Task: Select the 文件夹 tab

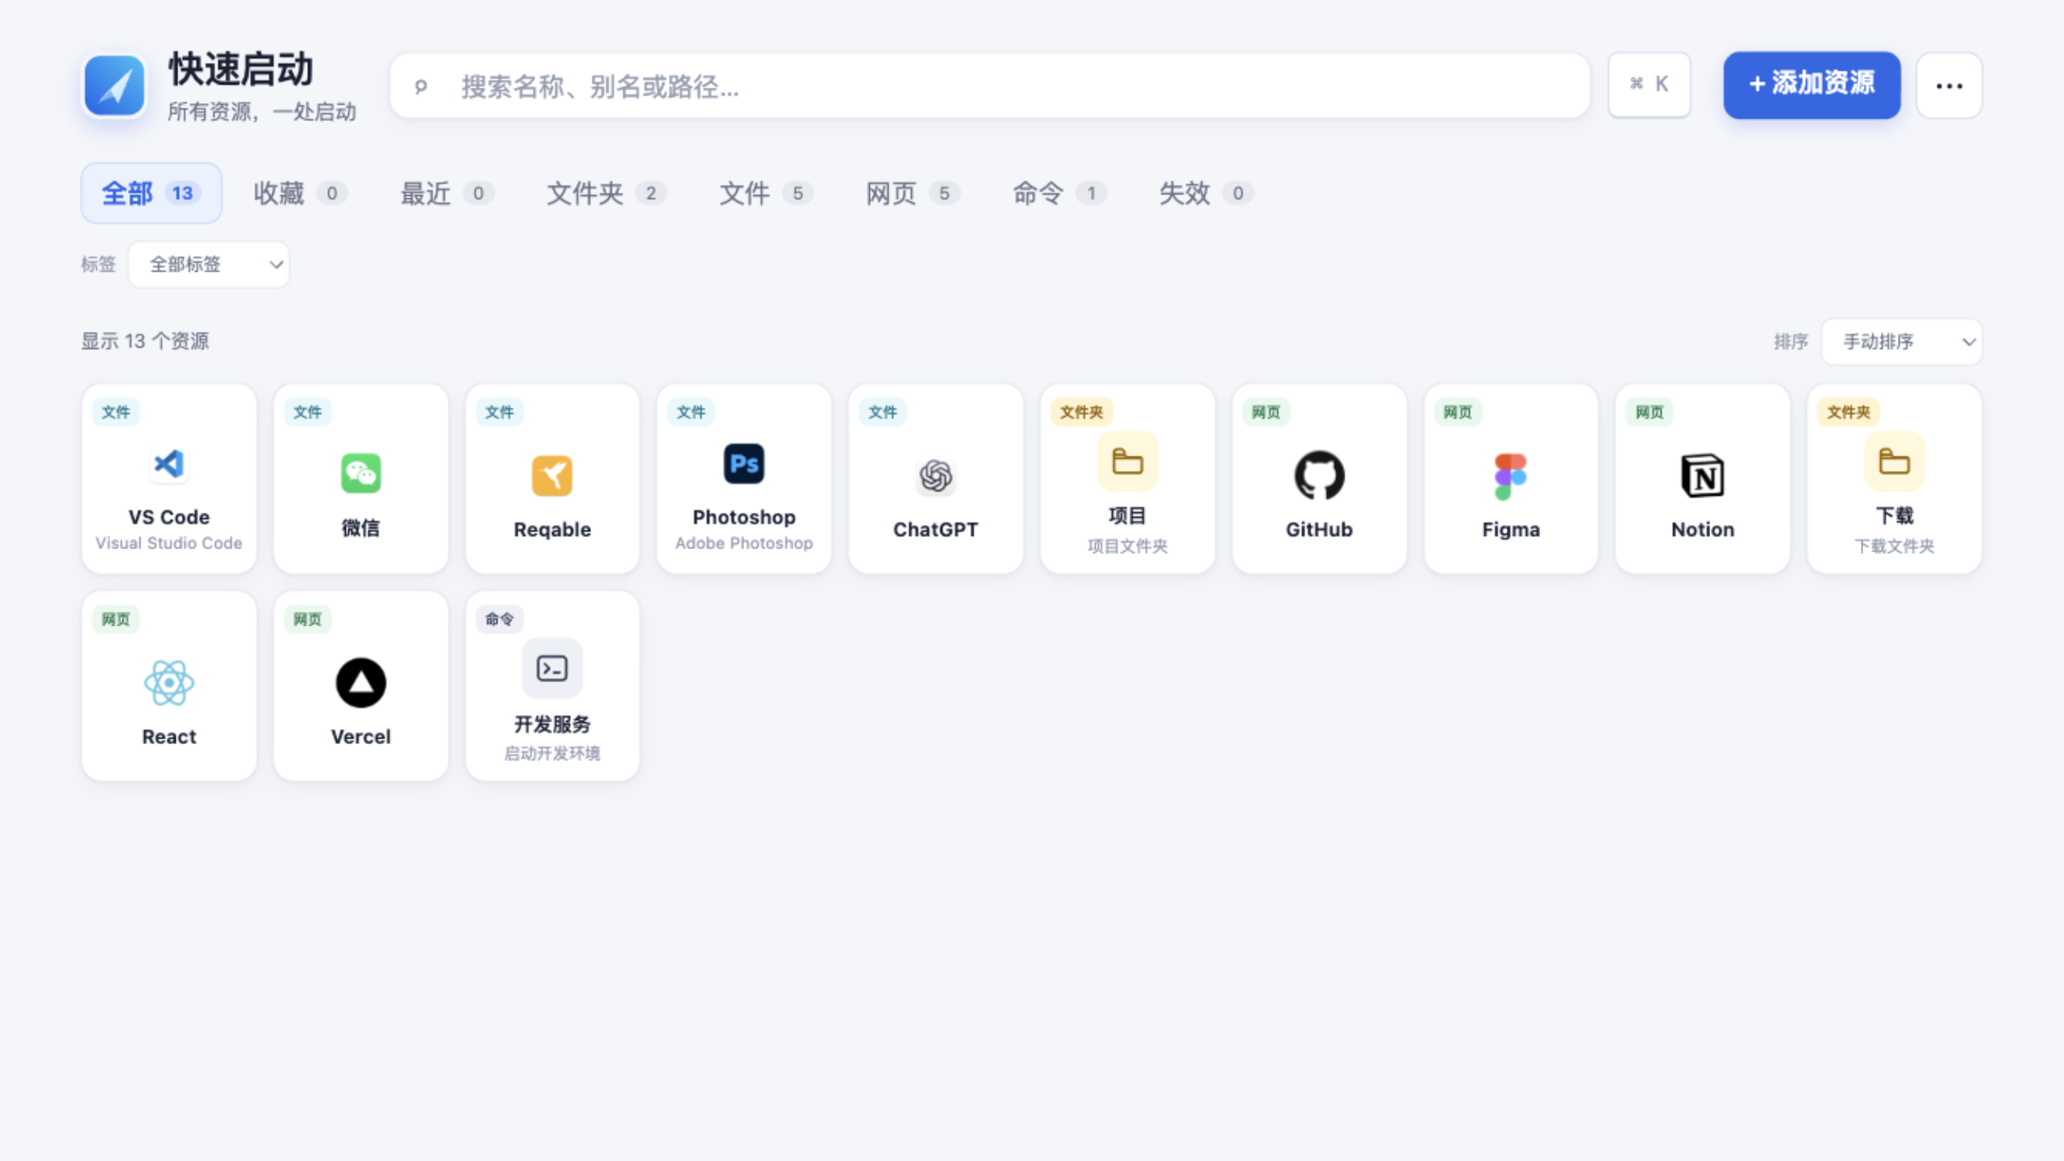Action: tap(606, 193)
